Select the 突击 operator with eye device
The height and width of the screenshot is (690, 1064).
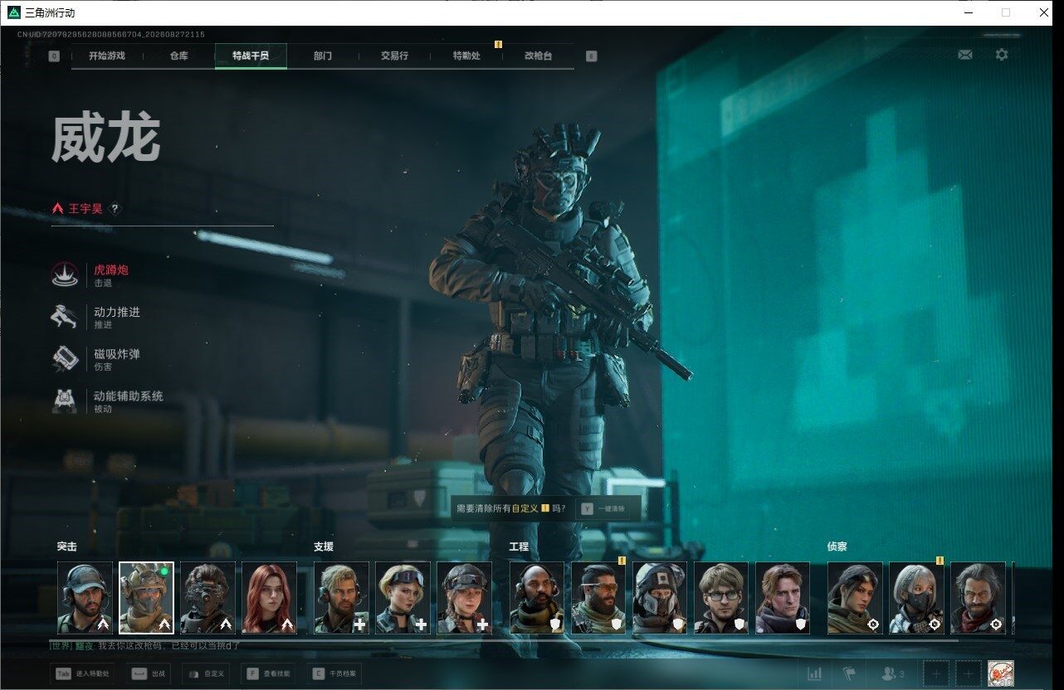click(x=207, y=598)
